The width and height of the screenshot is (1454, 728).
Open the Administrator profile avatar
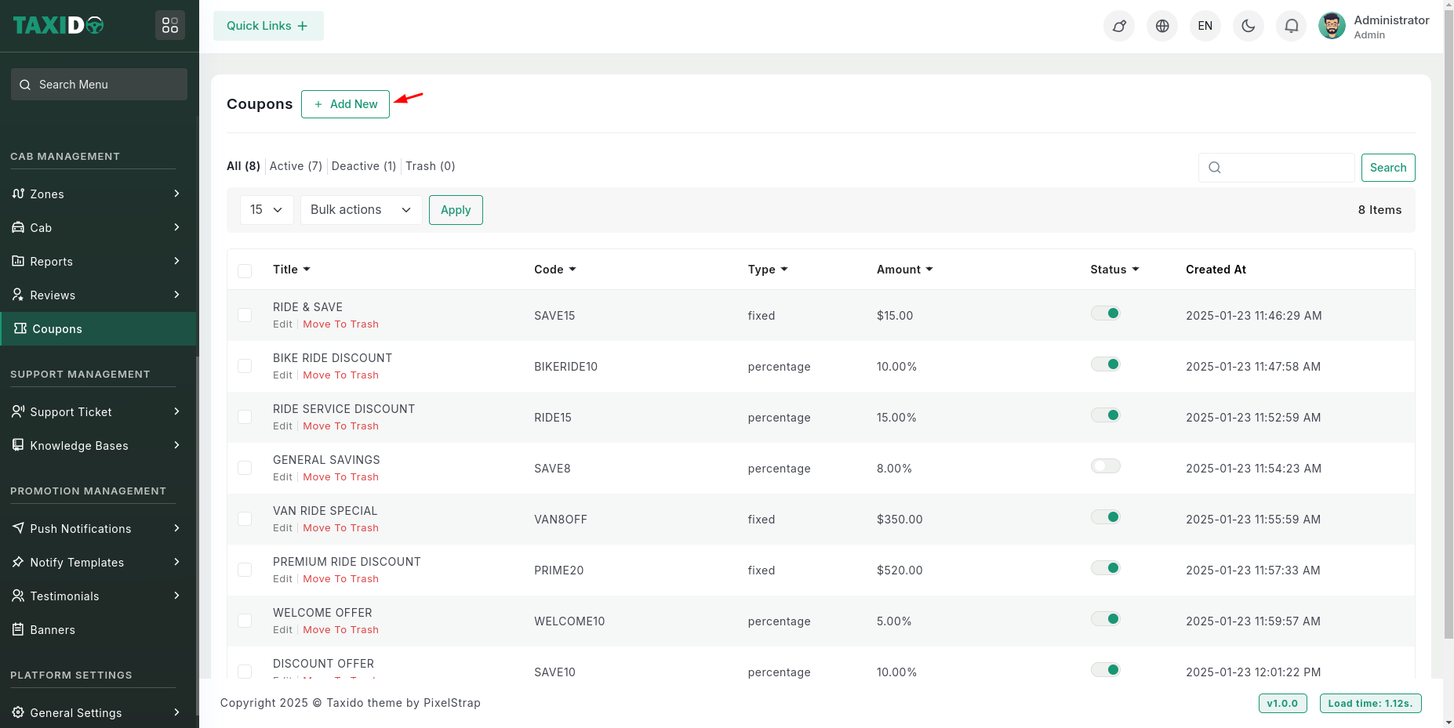tap(1331, 26)
